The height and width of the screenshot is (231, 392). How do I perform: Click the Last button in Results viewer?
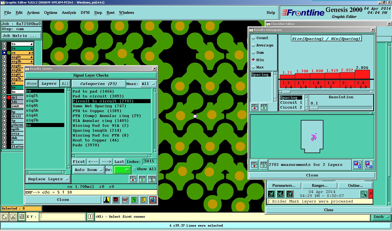[119, 162]
